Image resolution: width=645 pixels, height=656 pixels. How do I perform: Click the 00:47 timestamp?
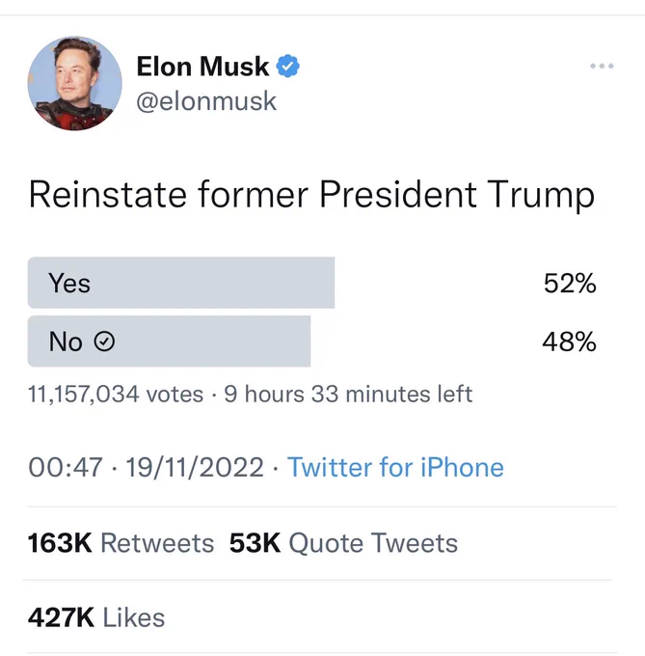(x=66, y=467)
